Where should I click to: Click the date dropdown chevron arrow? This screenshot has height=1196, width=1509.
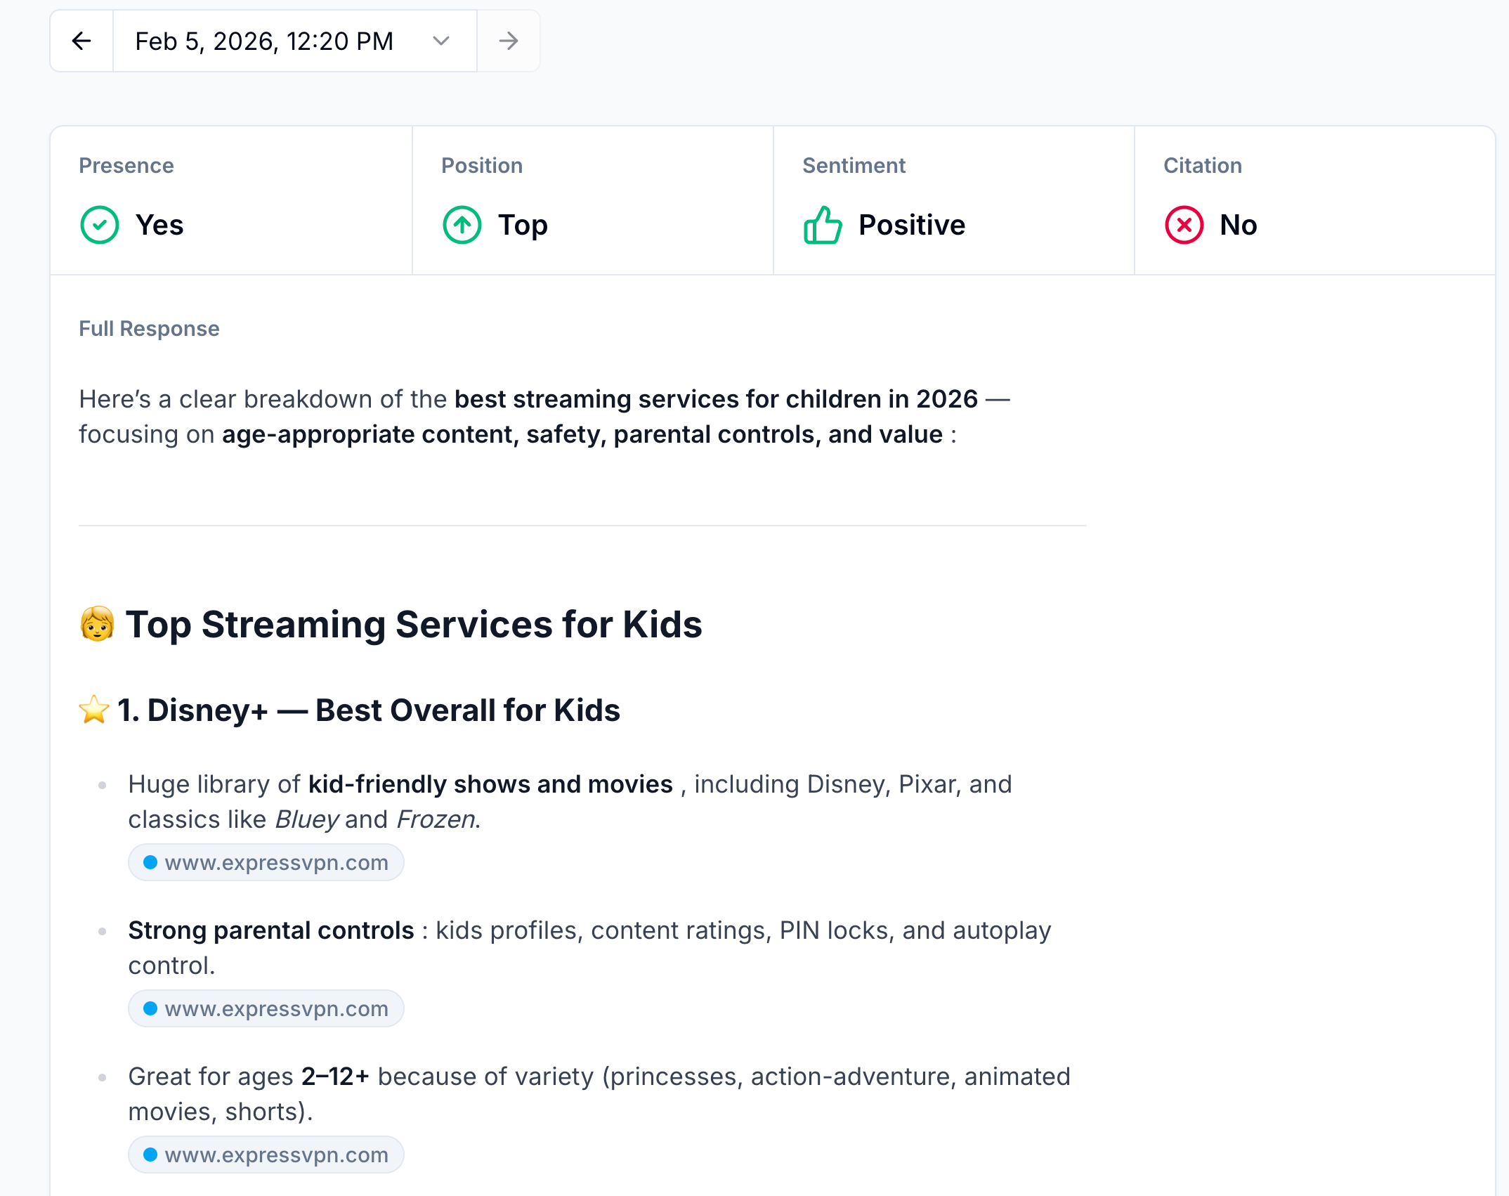(x=441, y=41)
